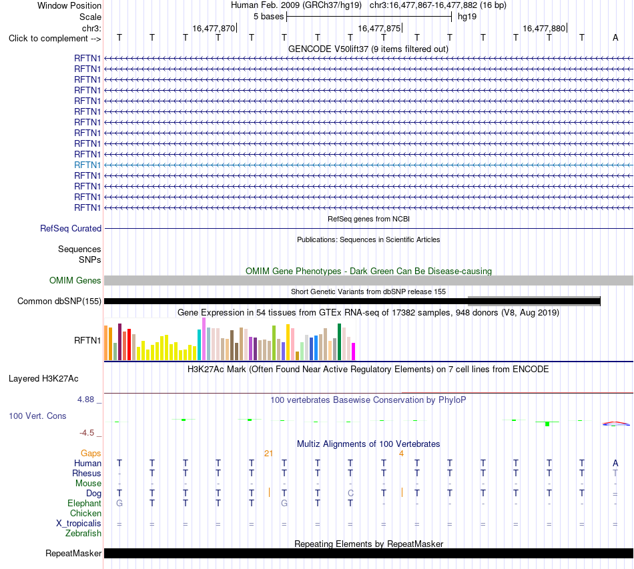Click the RepeatMasker side label
This screenshot has width=634, height=569.
tap(73, 553)
